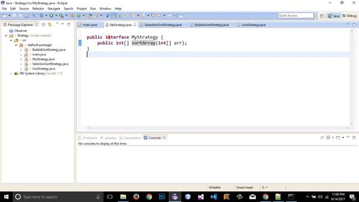Open the Project menu
Viewport: 359px width, 202px height.
[x=81, y=9]
